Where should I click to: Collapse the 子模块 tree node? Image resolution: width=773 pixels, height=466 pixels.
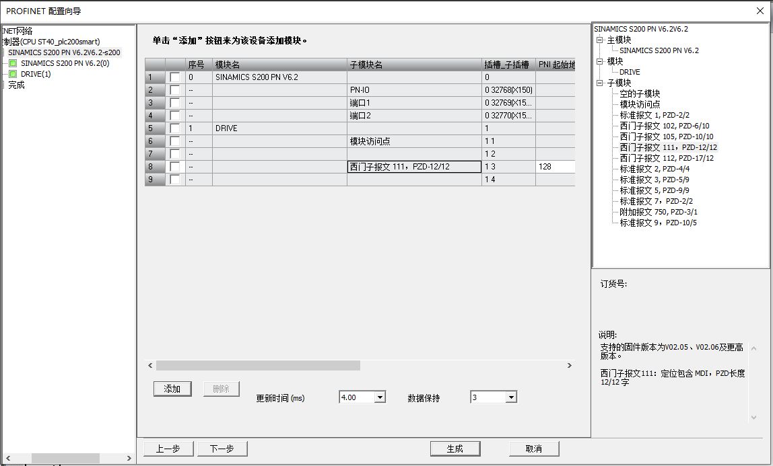click(600, 83)
